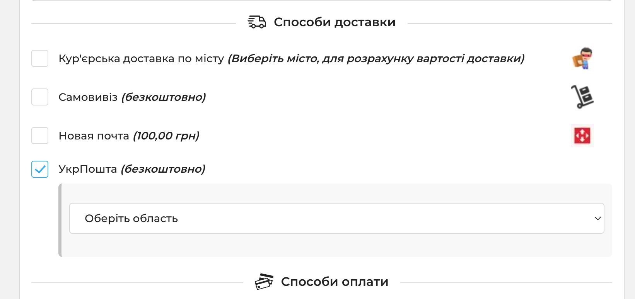Click the credit cards icon beside Способи оплати

click(264, 282)
